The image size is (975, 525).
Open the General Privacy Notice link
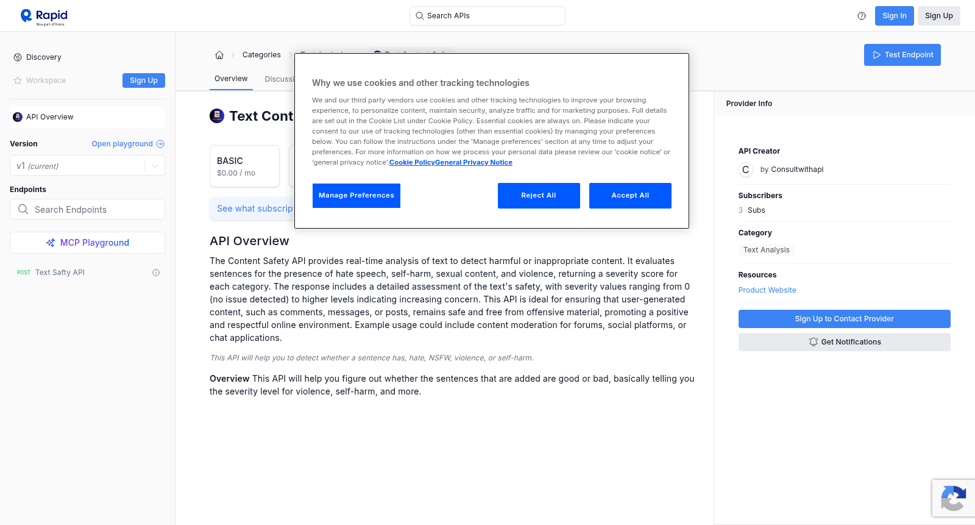[x=473, y=162]
